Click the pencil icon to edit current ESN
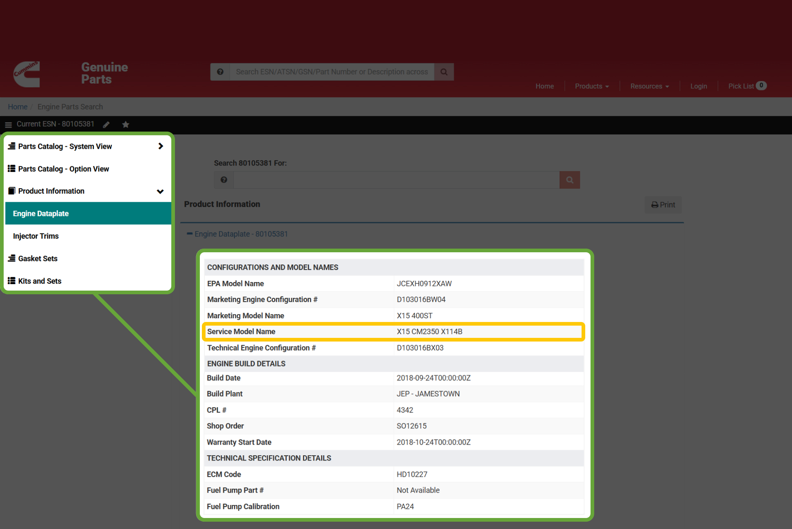Viewport: 792px width, 529px height. [x=106, y=125]
